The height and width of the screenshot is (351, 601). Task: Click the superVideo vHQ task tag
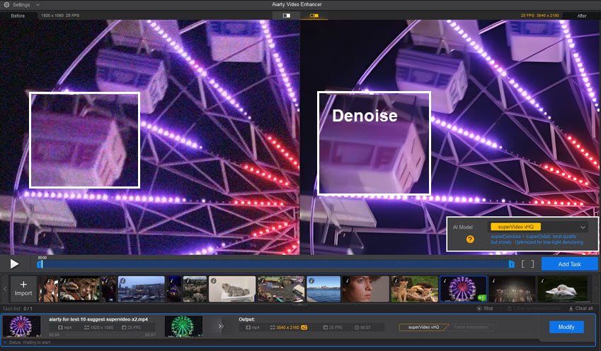423,327
